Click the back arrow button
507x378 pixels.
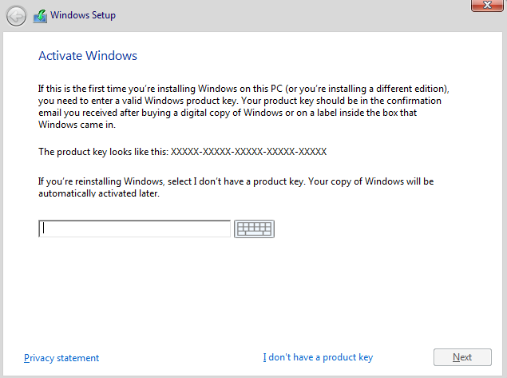[16, 15]
